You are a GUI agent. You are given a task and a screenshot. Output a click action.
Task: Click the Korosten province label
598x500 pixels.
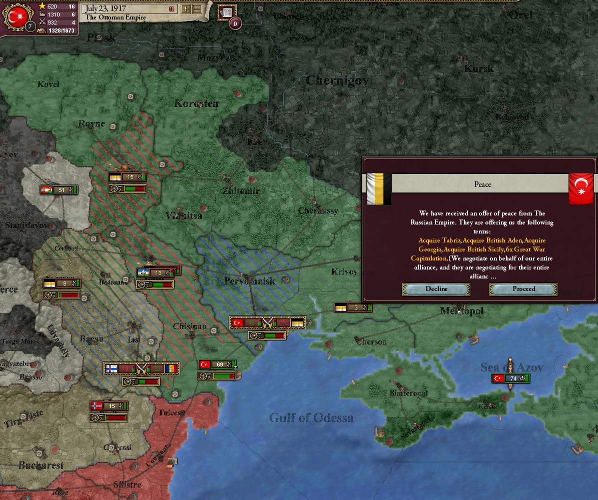pos(196,103)
